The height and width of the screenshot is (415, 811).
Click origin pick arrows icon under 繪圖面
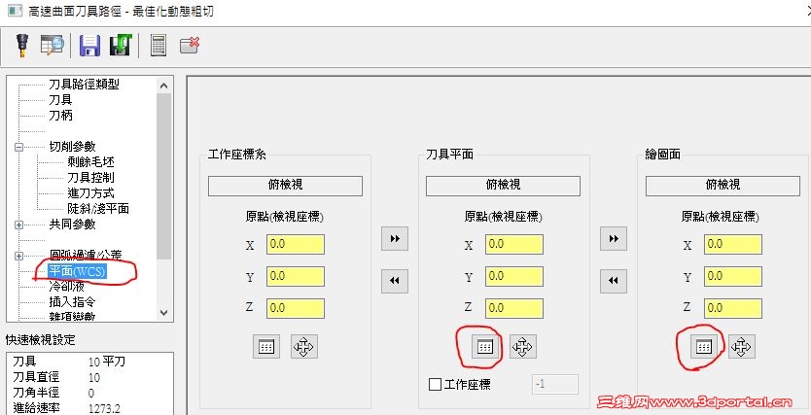click(x=741, y=346)
